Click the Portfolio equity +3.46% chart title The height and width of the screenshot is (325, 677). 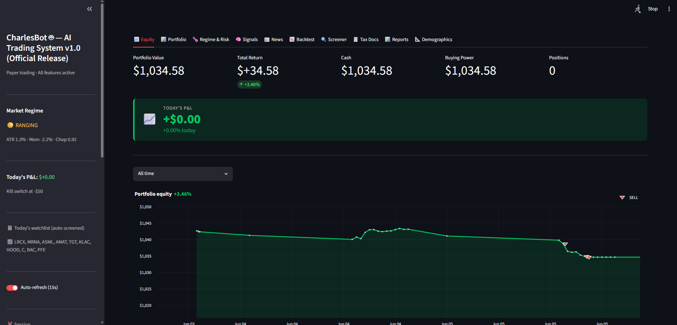pos(163,194)
